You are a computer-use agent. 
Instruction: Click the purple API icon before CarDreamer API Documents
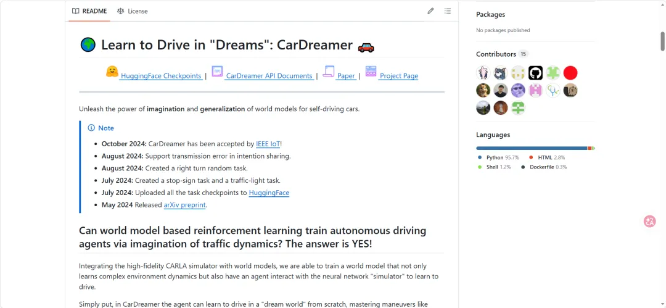coord(218,72)
